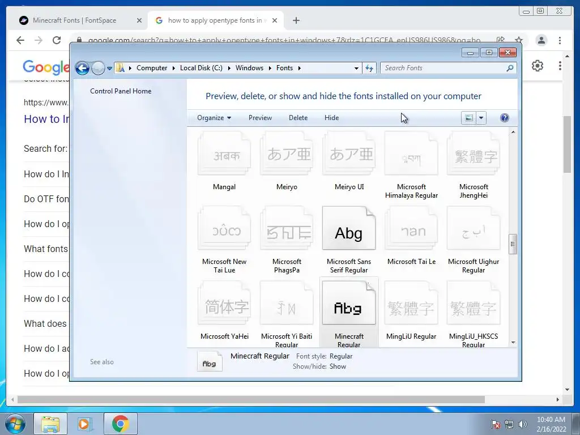
Task: Open a new Chrome tab
Action: pos(296,20)
